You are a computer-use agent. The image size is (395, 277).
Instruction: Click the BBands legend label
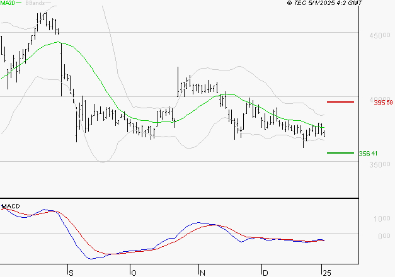(x=35, y=3)
